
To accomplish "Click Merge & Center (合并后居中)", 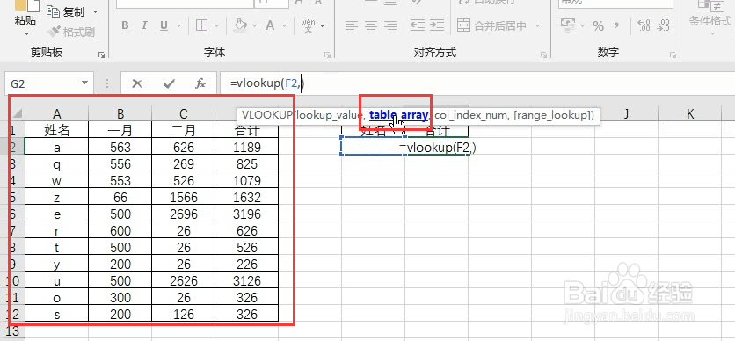I will 491,25.
